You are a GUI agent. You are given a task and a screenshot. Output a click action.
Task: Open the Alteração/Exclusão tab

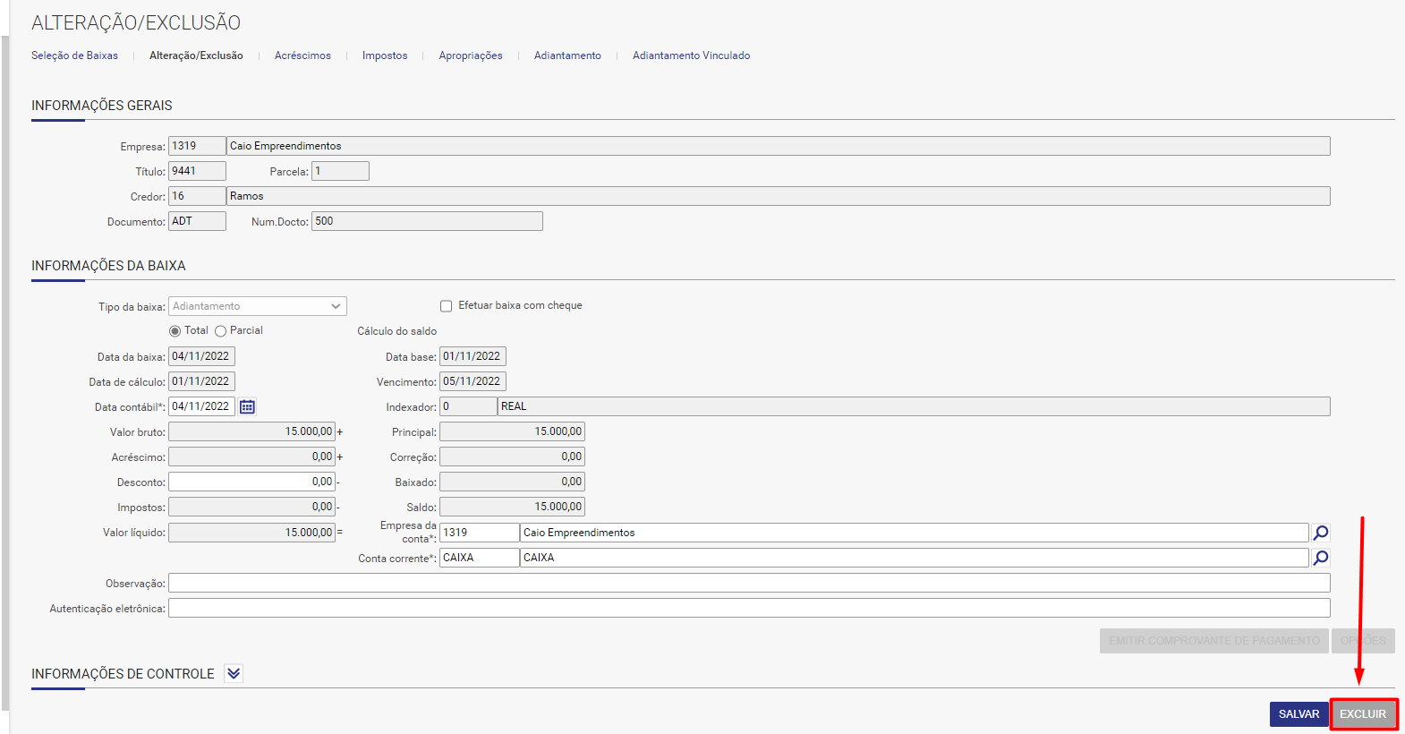tap(196, 55)
